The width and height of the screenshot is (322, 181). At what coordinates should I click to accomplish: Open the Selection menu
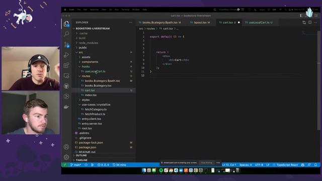pyautogui.click(x=94, y=10)
